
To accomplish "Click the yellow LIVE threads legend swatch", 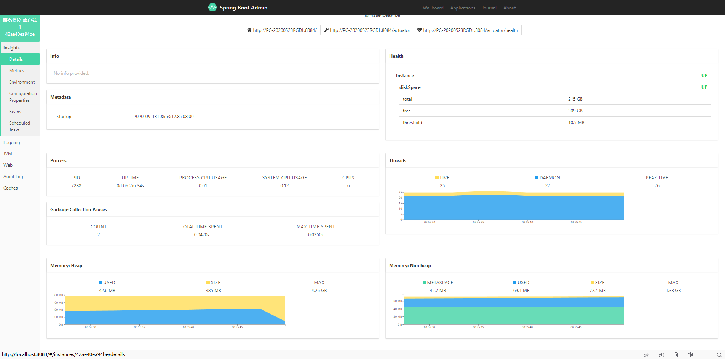I will 437,178.
